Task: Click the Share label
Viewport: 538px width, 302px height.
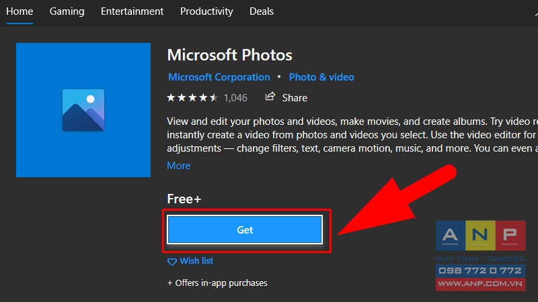Action: pos(295,98)
